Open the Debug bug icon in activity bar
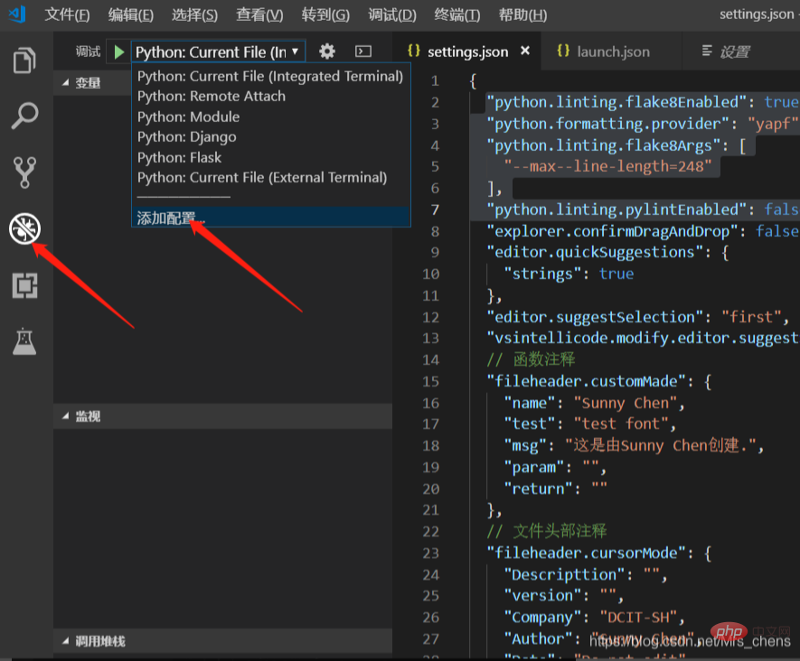 [24, 229]
